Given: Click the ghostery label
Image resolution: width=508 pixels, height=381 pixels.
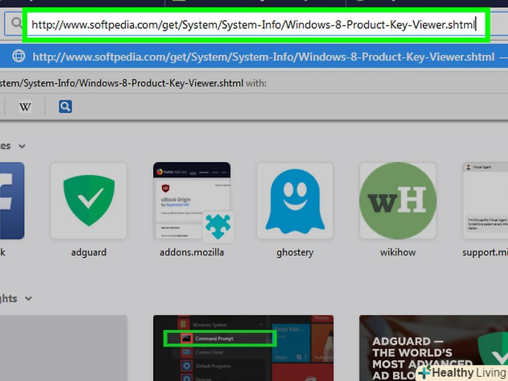Looking at the screenshot, I should click(x=294, y=253).
